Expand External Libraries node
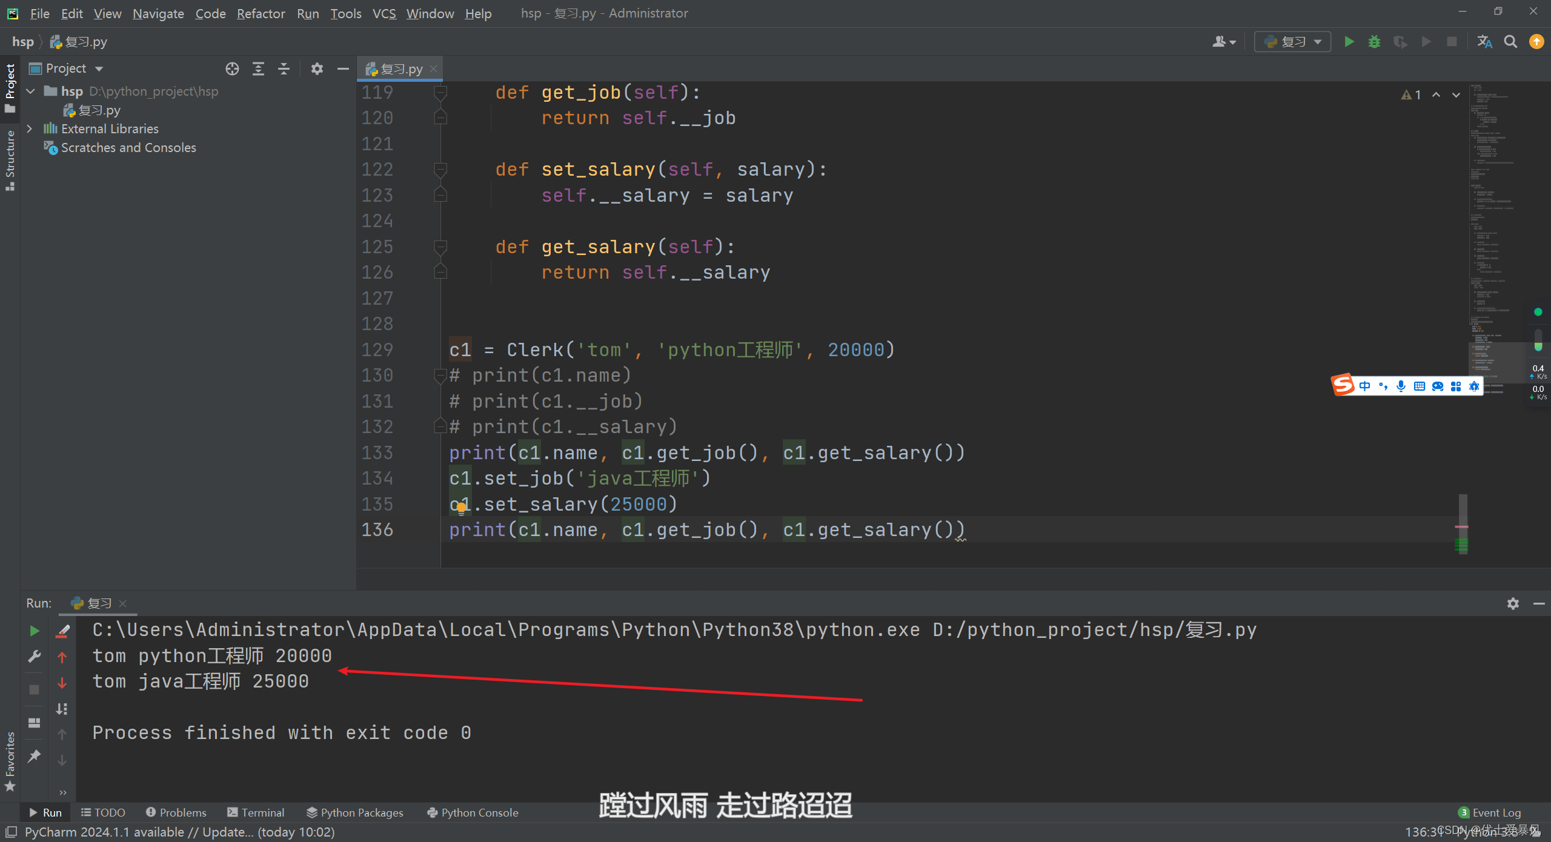The height and width of the screenshot is (842, 1551). point(29,128)
